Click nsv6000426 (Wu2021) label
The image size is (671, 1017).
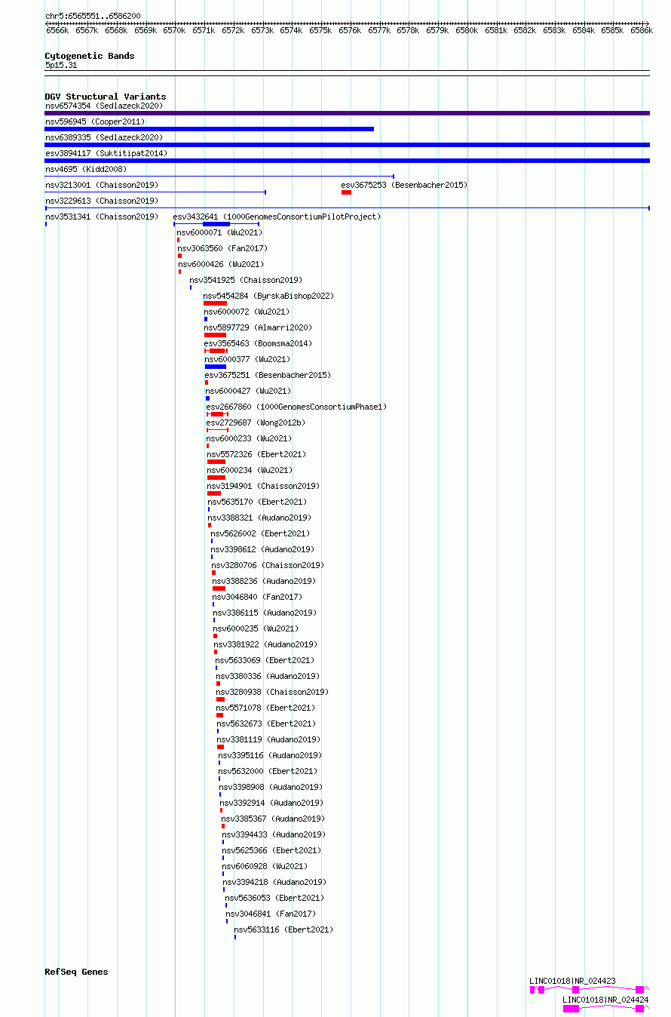pos(222,265)
